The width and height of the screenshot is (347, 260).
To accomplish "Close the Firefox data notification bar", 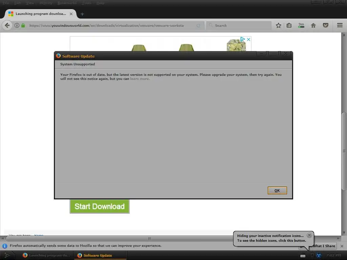I will pos(342,246).
